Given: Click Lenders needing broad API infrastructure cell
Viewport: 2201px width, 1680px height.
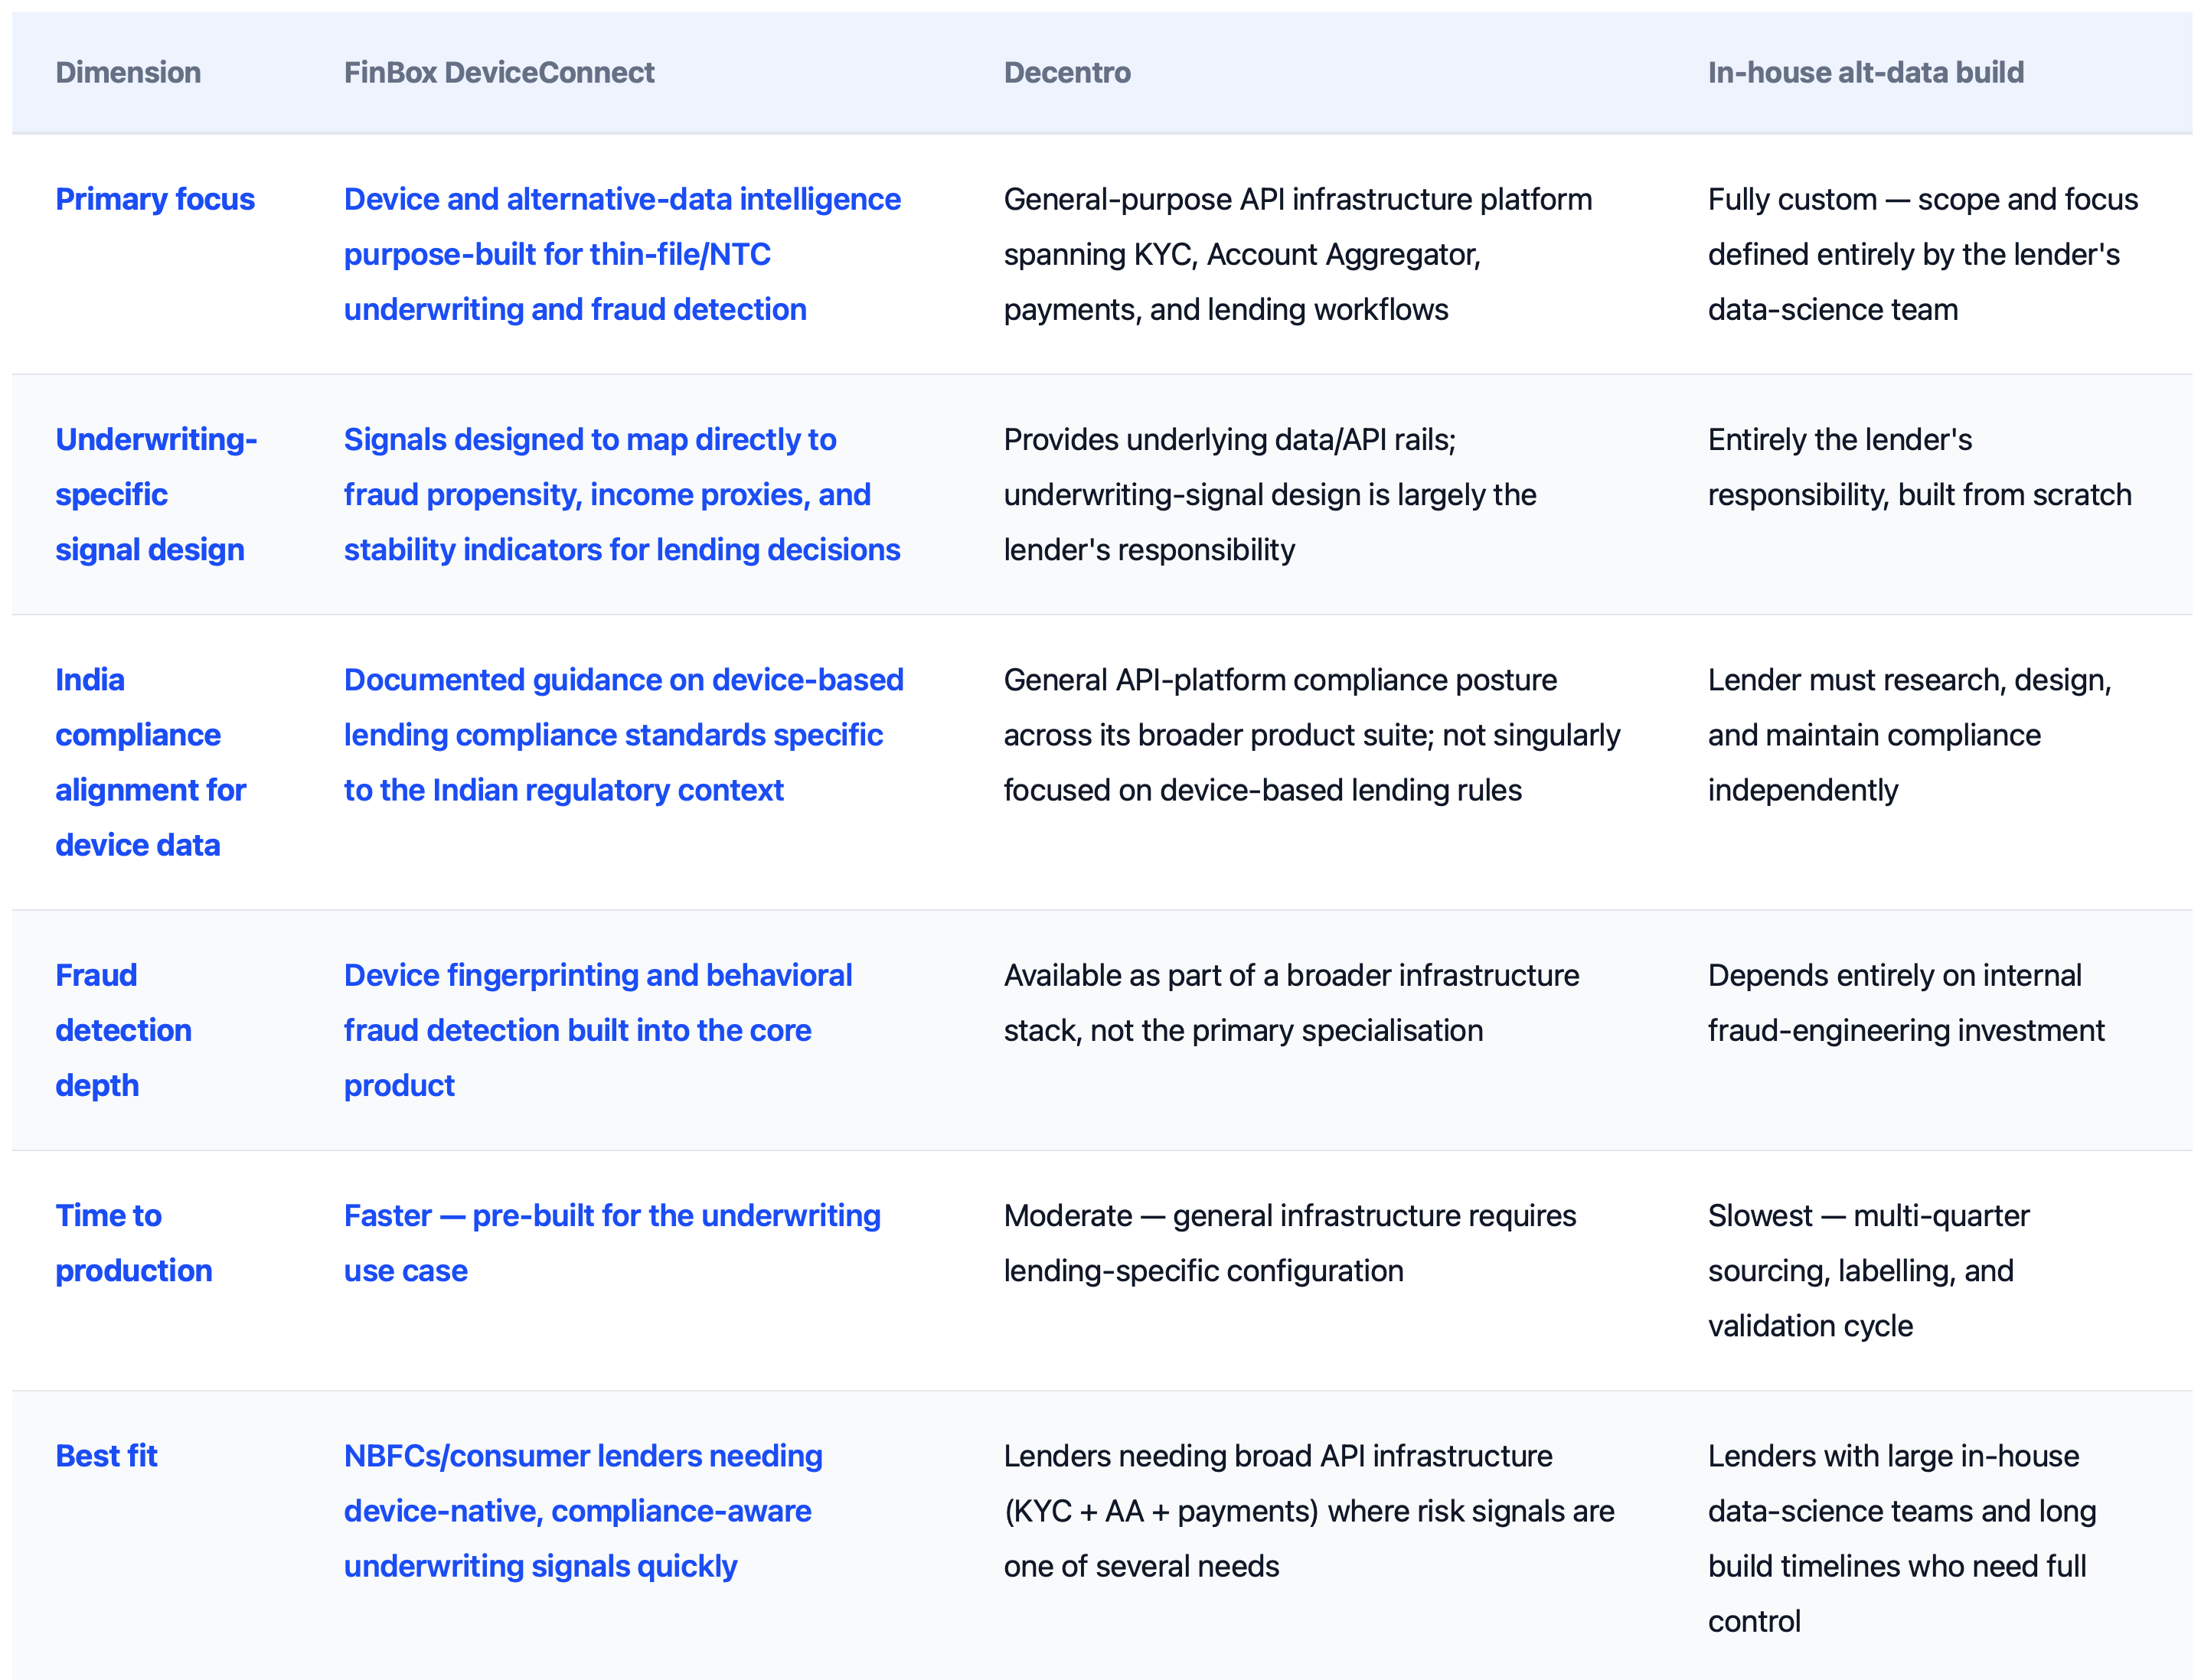Looking at the screenshot, I should 1309,1511.
